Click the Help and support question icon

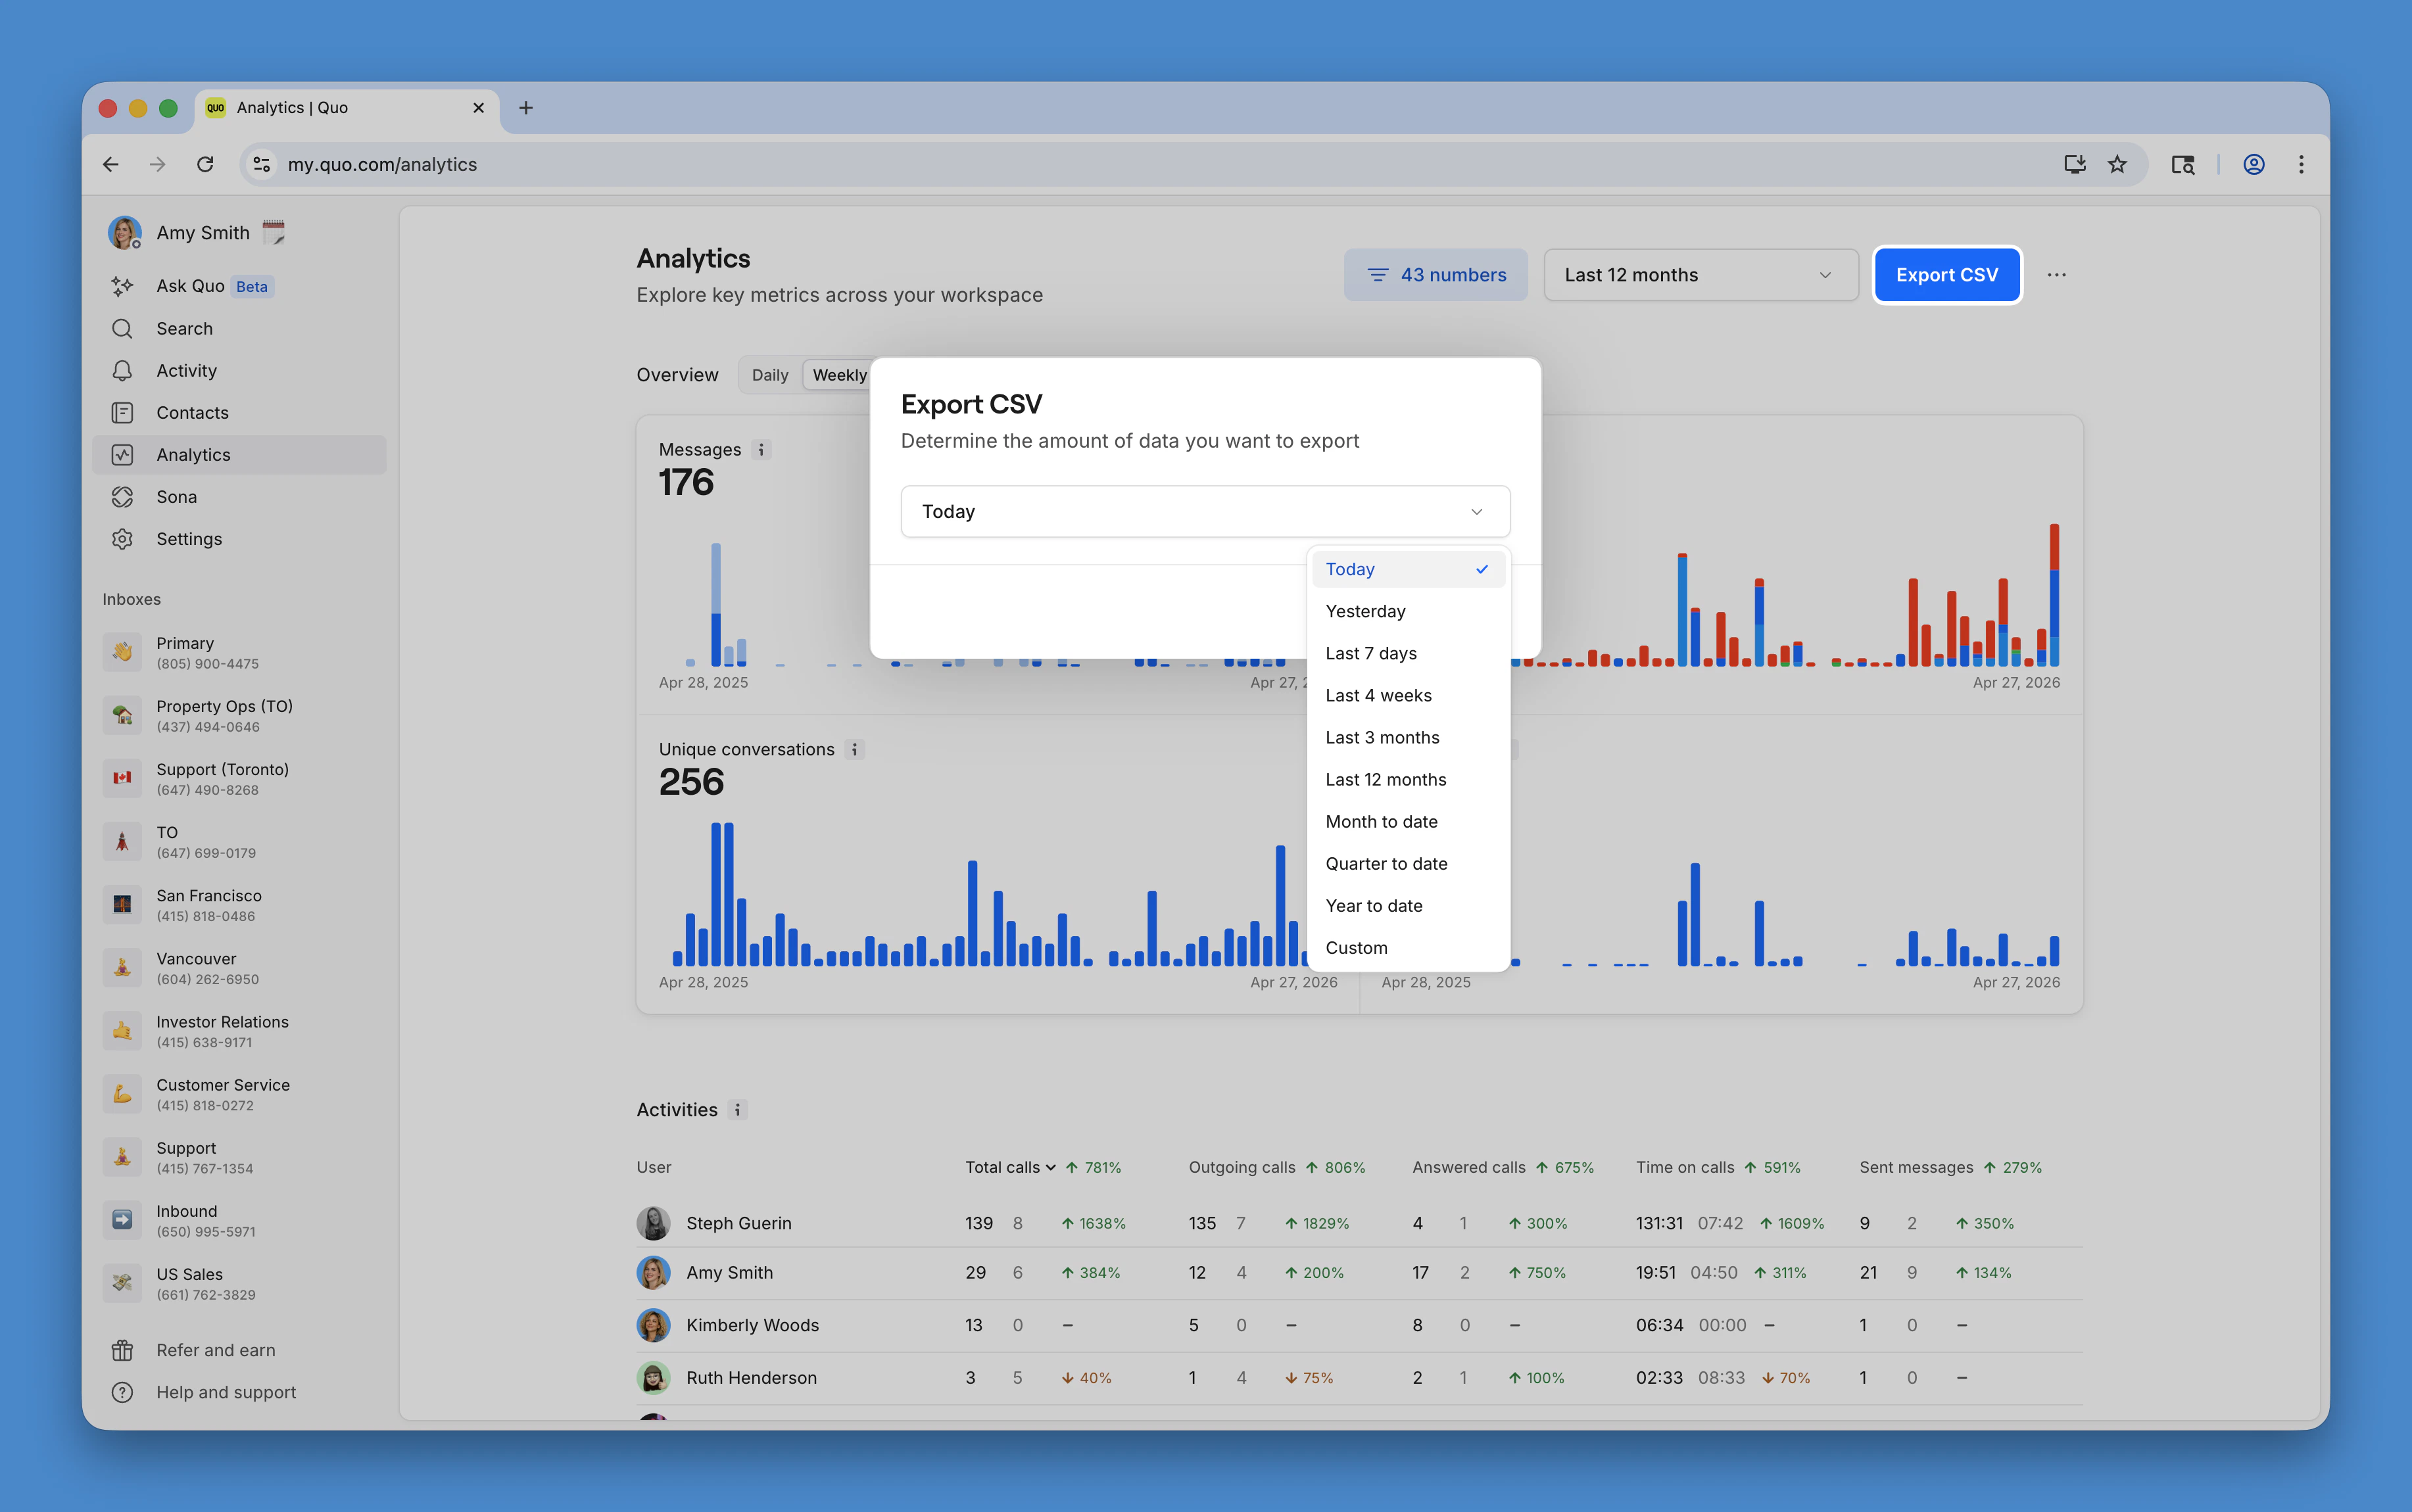(x=122, y=1392)
